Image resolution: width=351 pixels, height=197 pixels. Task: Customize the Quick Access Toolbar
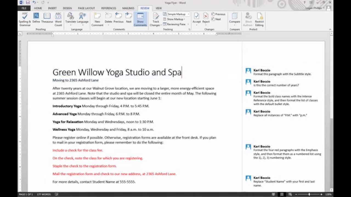(48, 2)
